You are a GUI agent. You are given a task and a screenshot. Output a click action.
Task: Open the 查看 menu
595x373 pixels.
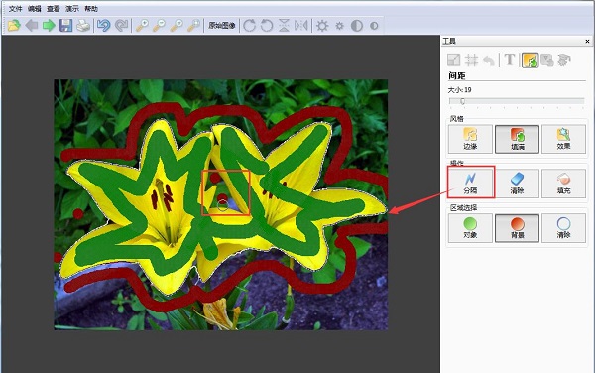click(x=54, y=8)
